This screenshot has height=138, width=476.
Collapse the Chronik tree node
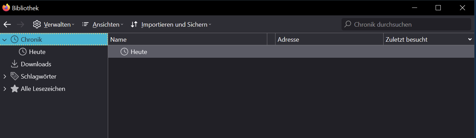[x=4, y=40]
